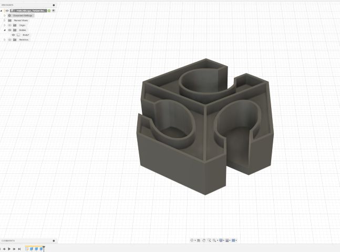This screenshot has height=252, width=340.
Task: Activate the Orbit tool in navigation bar
Action: [192, 240]
